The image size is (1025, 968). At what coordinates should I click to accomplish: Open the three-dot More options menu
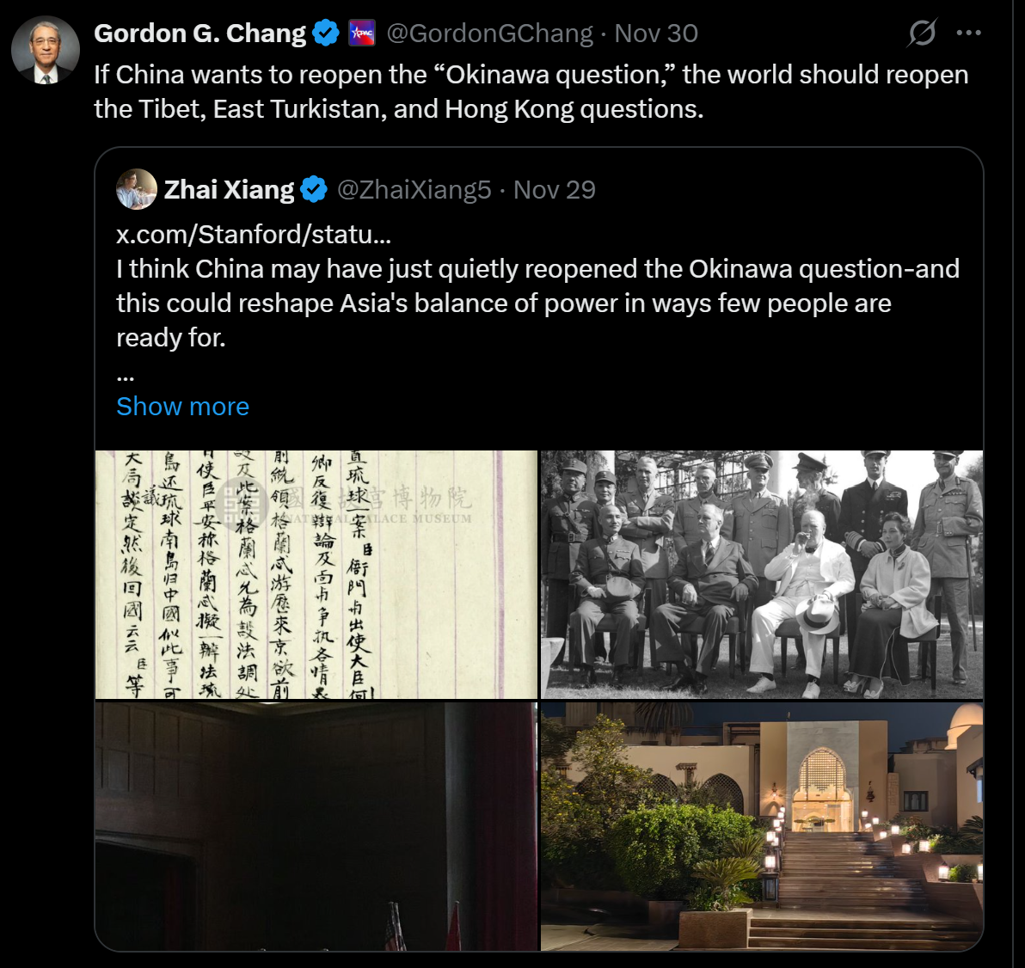[x=968, y=33]
